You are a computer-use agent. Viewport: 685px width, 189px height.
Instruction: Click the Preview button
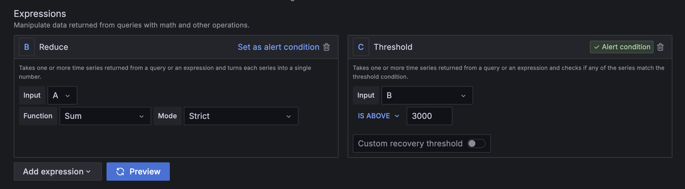coord(138,172)
